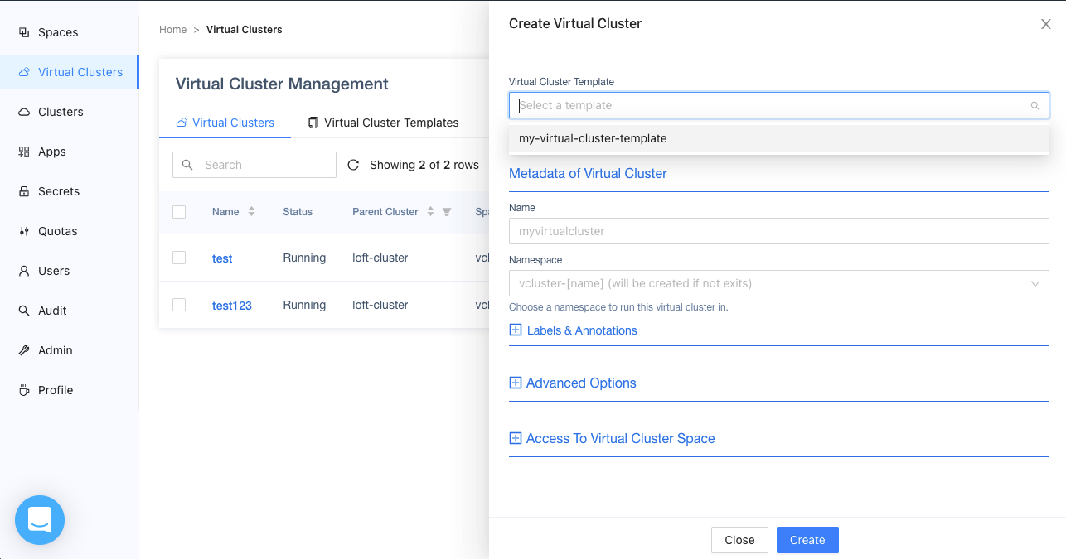Click the Clusters cloud icon
The image size is (1066, 559).
tap(24, 112)
